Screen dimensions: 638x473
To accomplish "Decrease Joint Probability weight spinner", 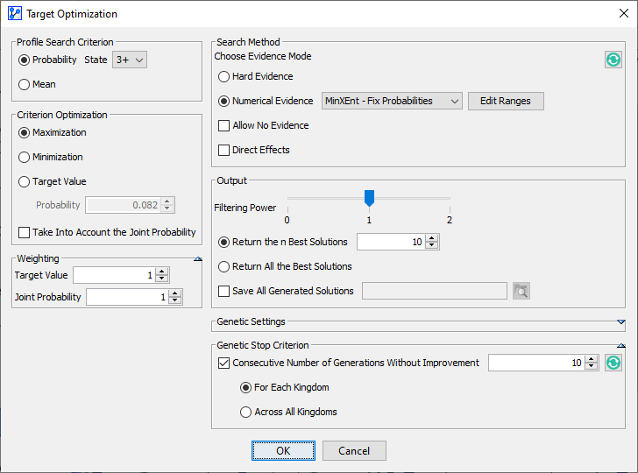I will (x=175, y=300).
